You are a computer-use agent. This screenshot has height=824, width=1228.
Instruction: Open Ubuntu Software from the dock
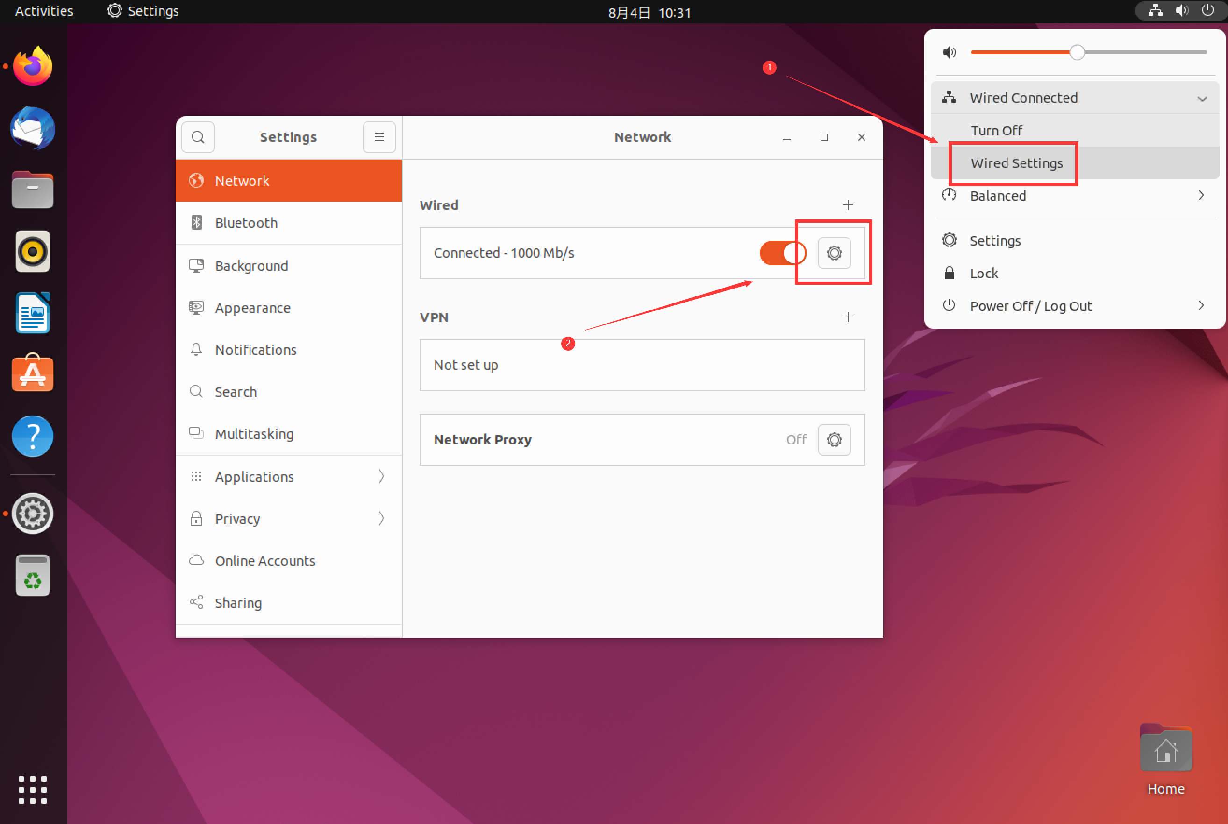click(x=33, y=373)
